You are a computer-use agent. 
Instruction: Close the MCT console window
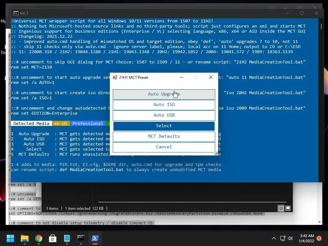(x=316, y=13)
